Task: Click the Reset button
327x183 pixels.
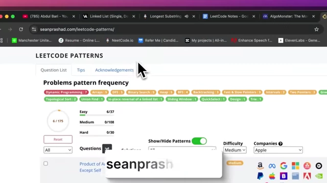Action: pyautogui.click(x=58, y=139)
